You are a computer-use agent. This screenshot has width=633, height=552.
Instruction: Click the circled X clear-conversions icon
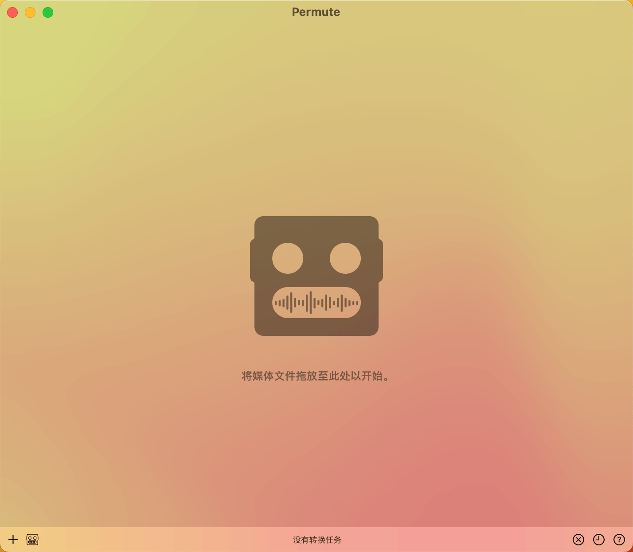point(578,539)
